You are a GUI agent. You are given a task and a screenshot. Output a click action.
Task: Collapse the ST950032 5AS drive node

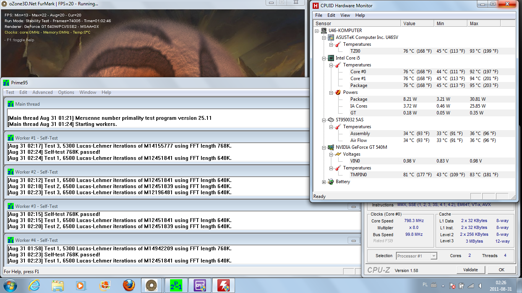pyautogui.click(x=324, y=120)
